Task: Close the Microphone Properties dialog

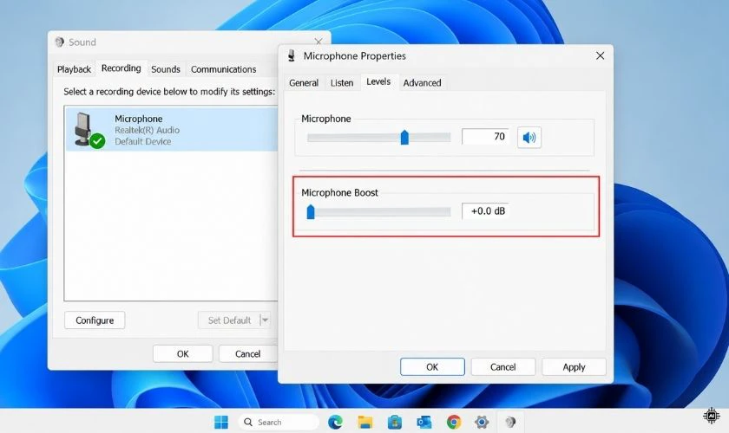Action: tap(601, 55)
